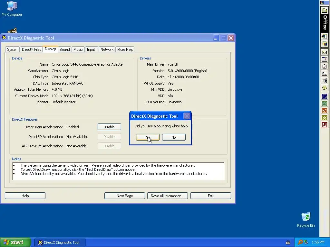Open the Network tab
This screenshot has height=247, width=330.
click(x=107, y=49)
